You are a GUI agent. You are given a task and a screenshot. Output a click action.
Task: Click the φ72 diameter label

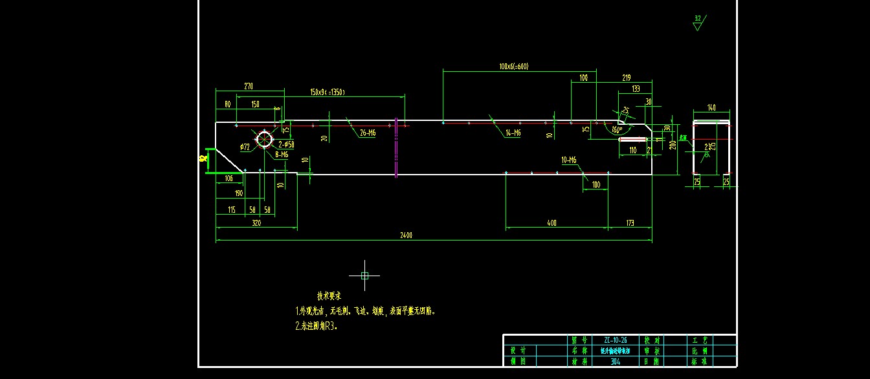tap(245, 147)
